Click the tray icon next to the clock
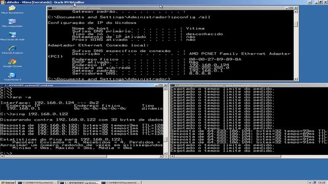The width and height of the screenshot is (328, 184). pyautogui.click(x=314, y=182)
